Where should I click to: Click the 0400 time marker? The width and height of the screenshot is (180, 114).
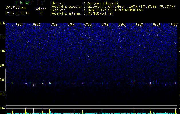coord(174,24)
